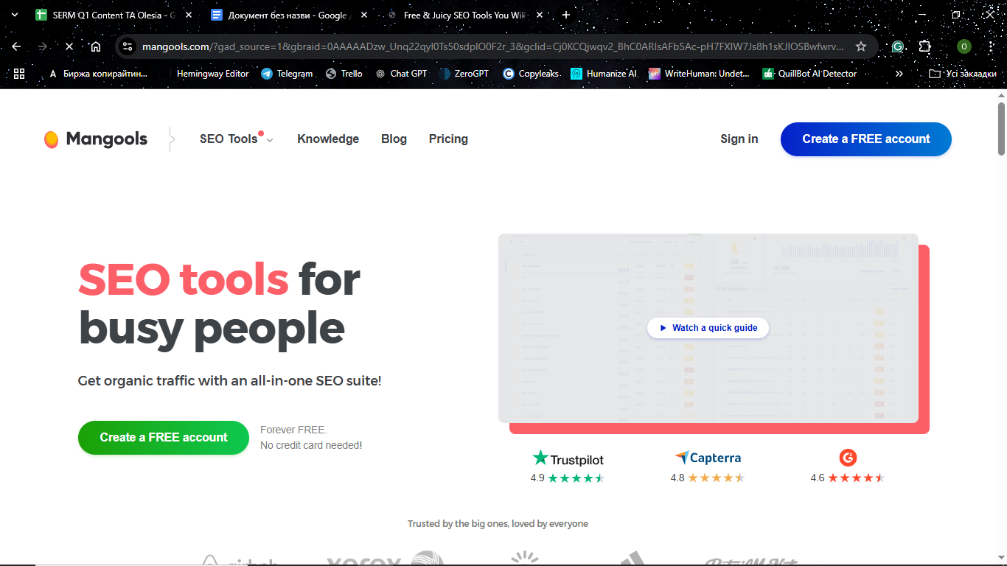Viewport: 1007px width, 566px height.
Task: Open Trello bookmark
Action: click(344, 74)
